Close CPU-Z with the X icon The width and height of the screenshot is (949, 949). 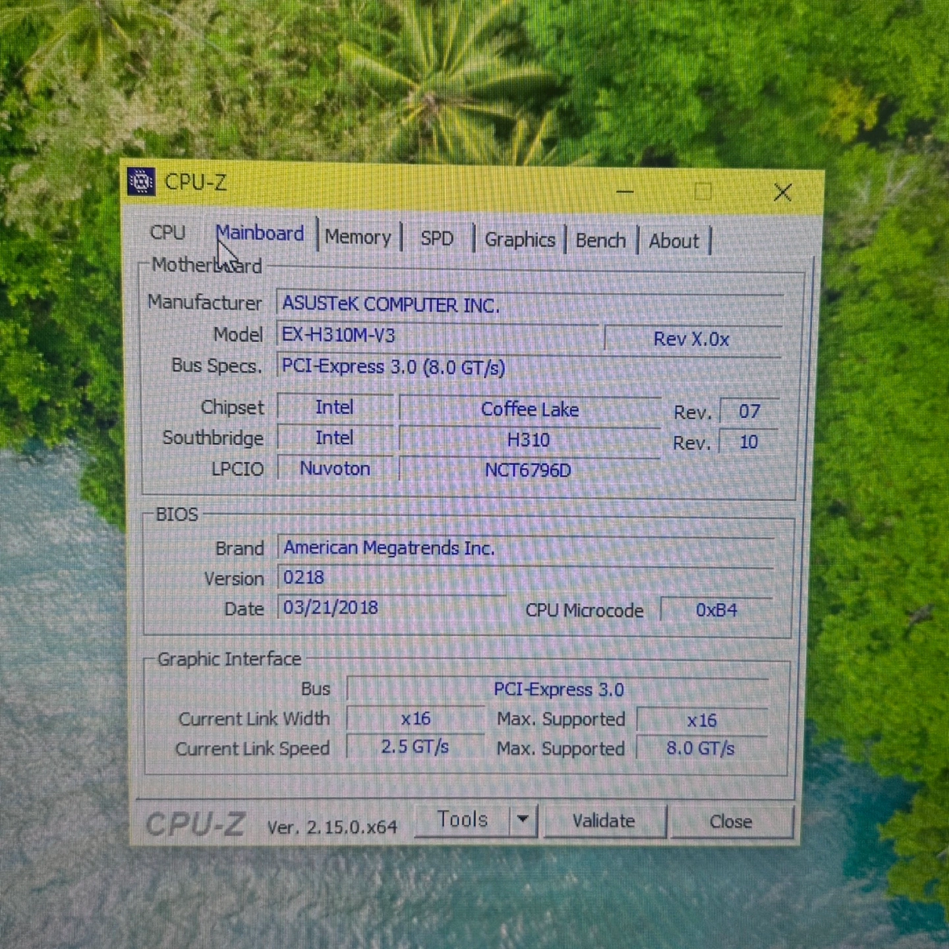coord(782,192)
